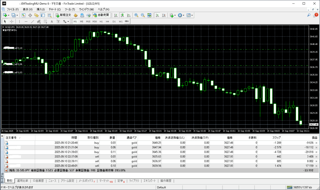Switch to candlestick chart mode

(x=122, y=15)
